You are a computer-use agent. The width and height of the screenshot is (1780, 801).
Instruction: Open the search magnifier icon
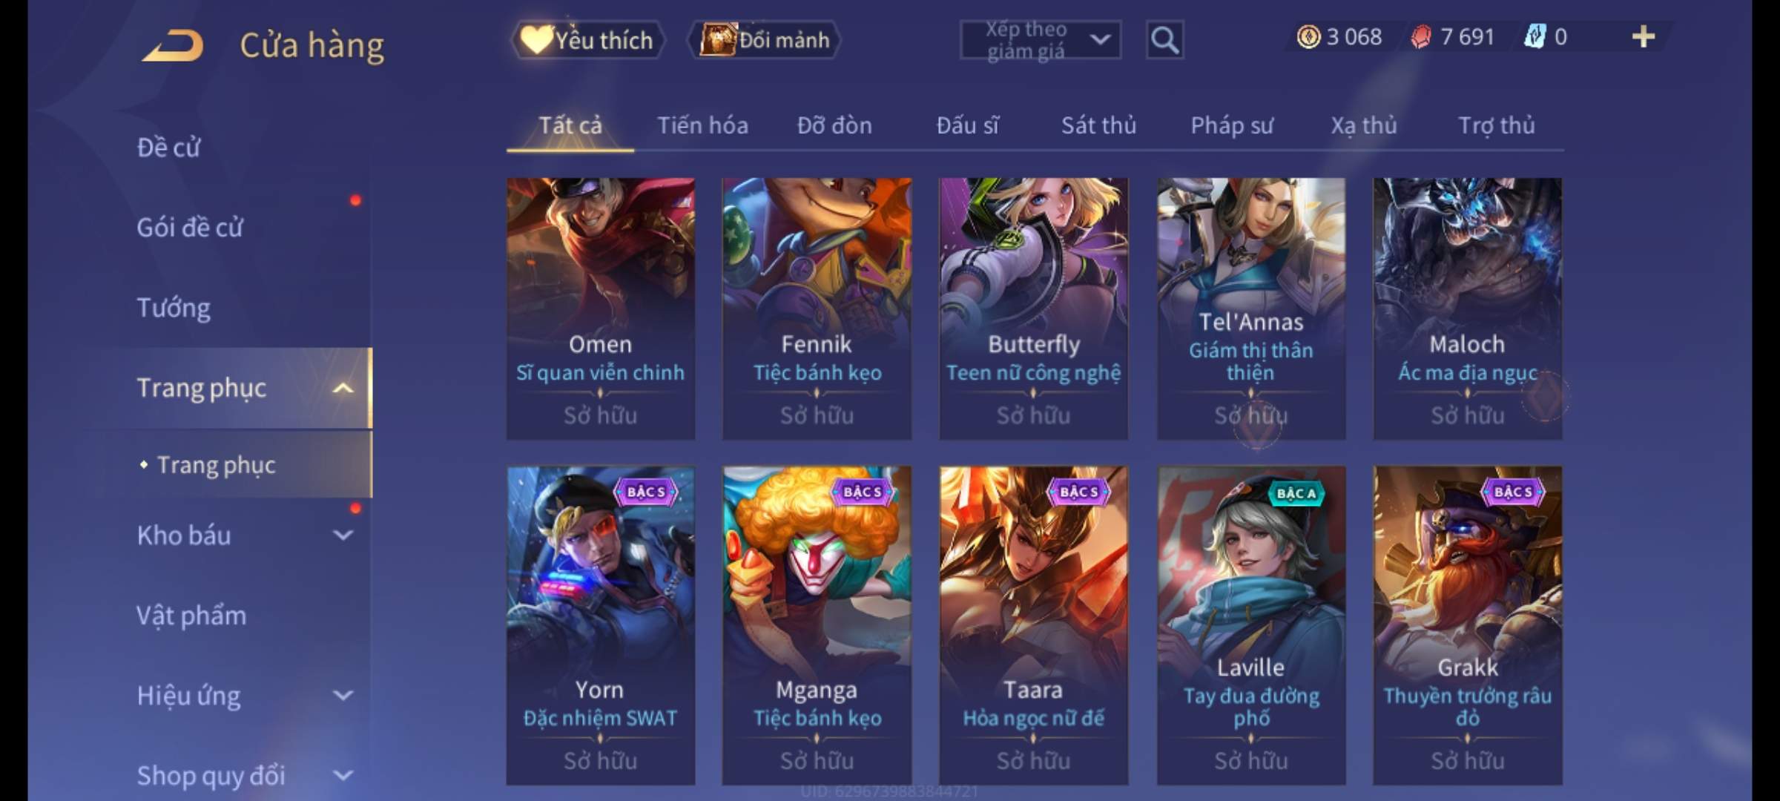coord(1164,40)
